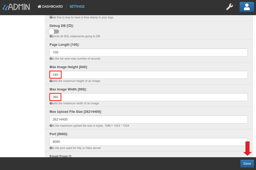The height and width of the screenshot is (170, 256).
Task: Click the 'Page Length [100]:' label
Action: 64,45
